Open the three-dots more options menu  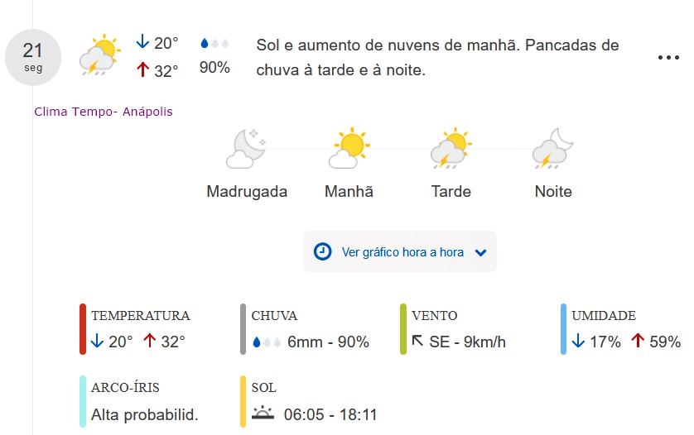point(668,57)
